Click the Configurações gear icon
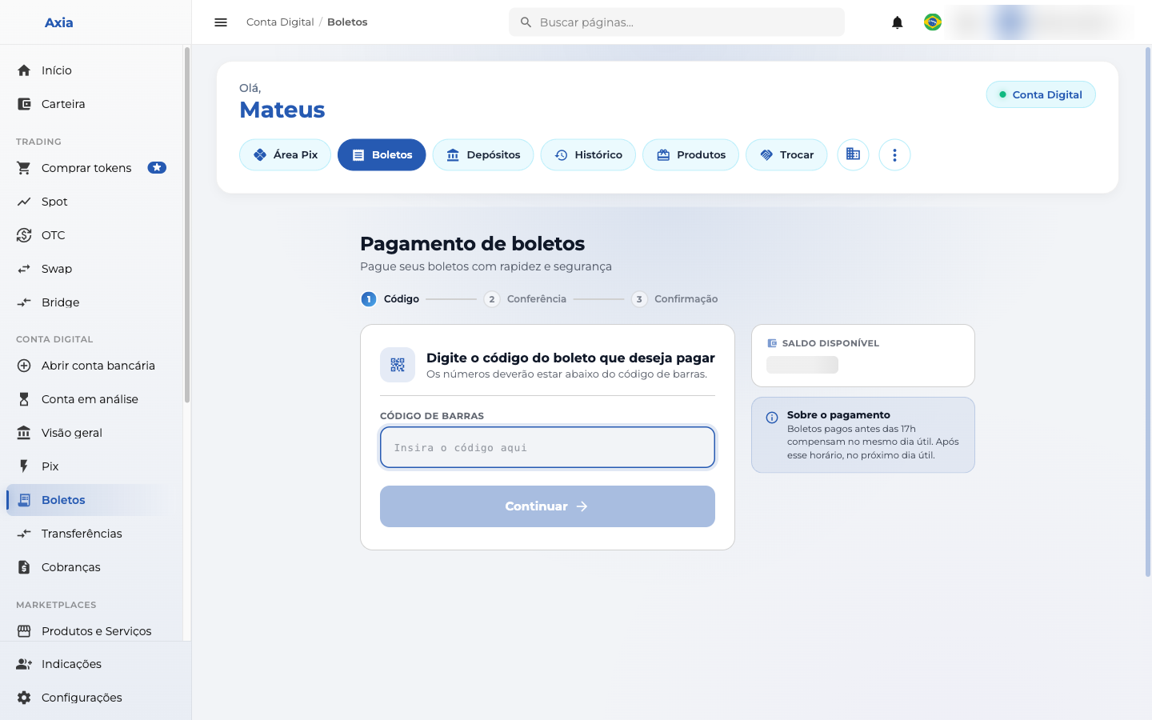Viewport: 1152px width, 720px height. click(24, 698)
